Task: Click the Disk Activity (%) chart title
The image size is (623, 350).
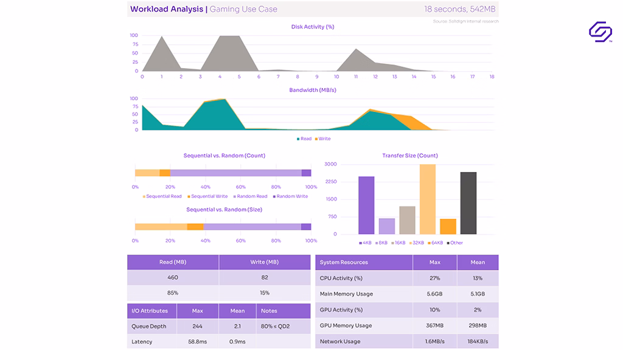Action: pyautogui.click(x=313, y=27)
